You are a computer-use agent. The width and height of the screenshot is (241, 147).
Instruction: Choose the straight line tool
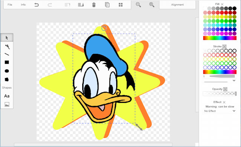pyautogui.click(x=7, y=54)
